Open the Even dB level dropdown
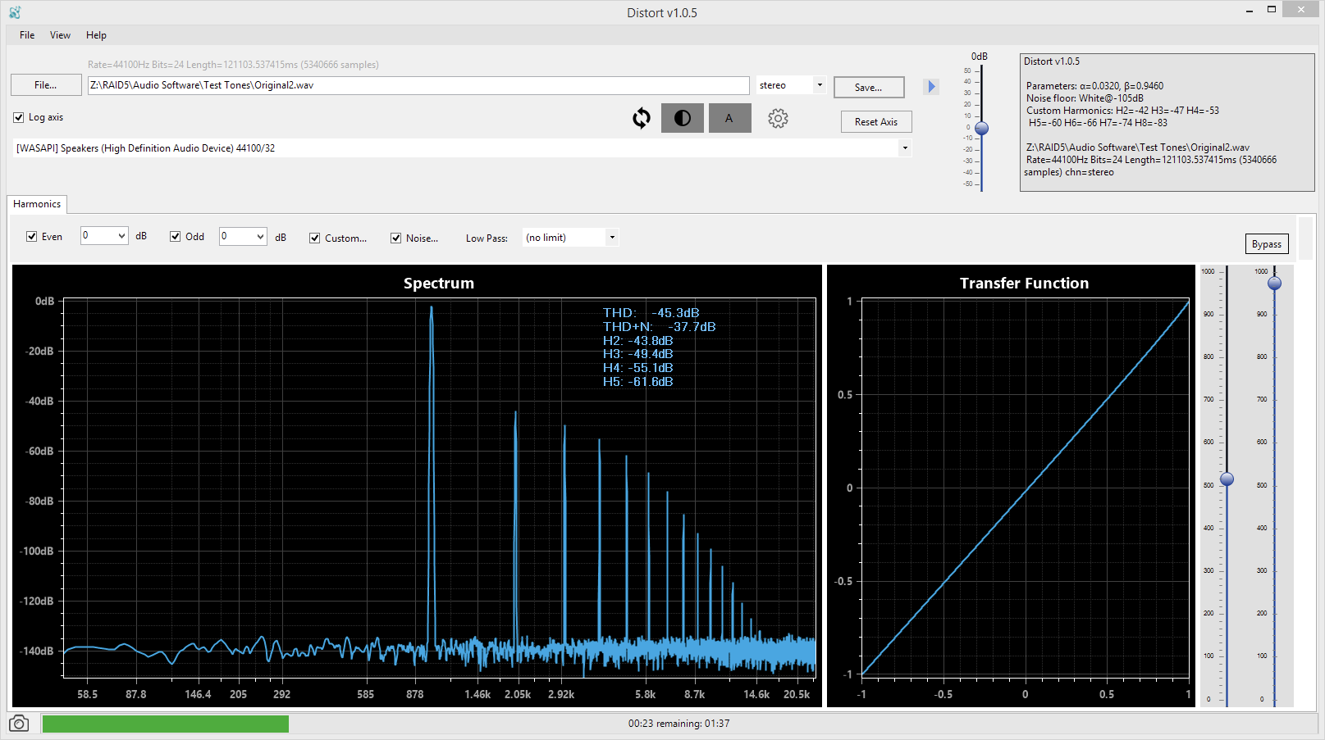Screen dimensions: 1325x740 tap(104, 236)
